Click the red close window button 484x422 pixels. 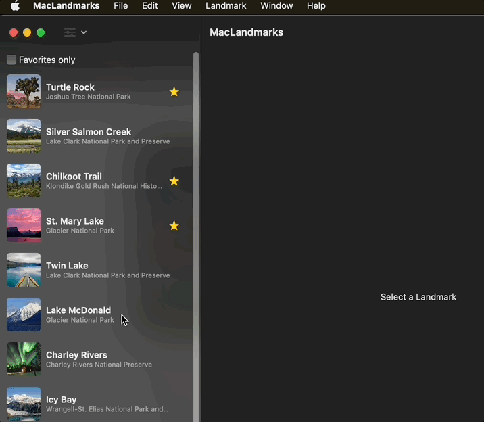click(14, 32)
